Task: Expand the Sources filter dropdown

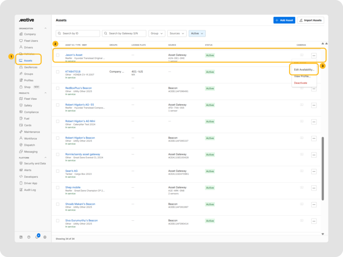Action: tap(176, 33)
